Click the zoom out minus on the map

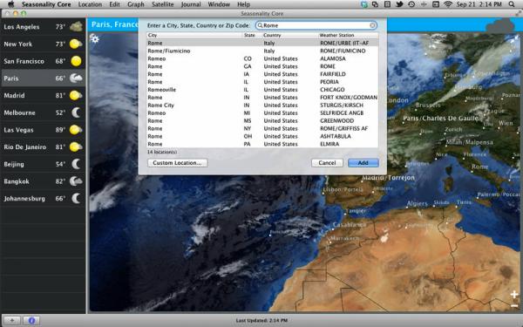514,306
